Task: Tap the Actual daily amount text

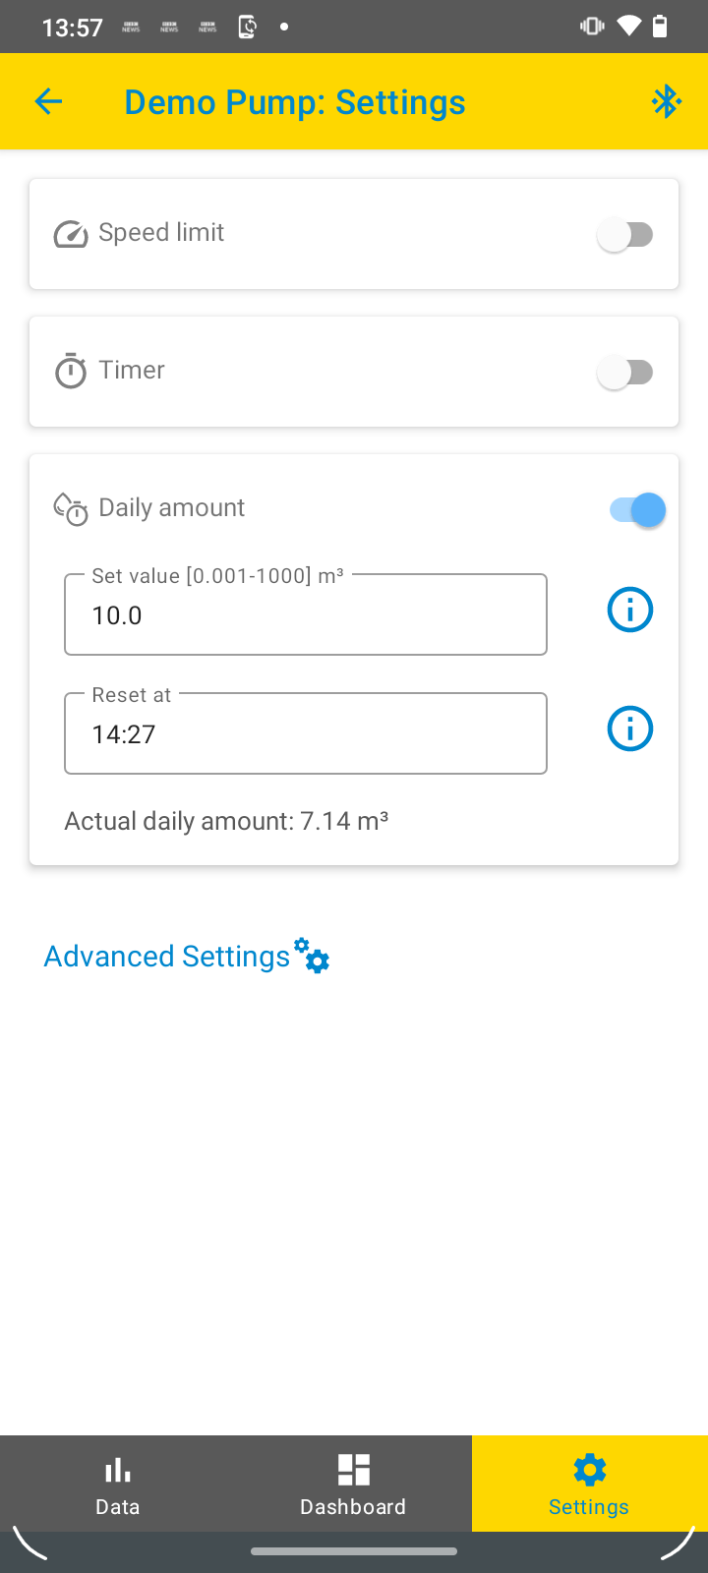Action: (226, 821)
